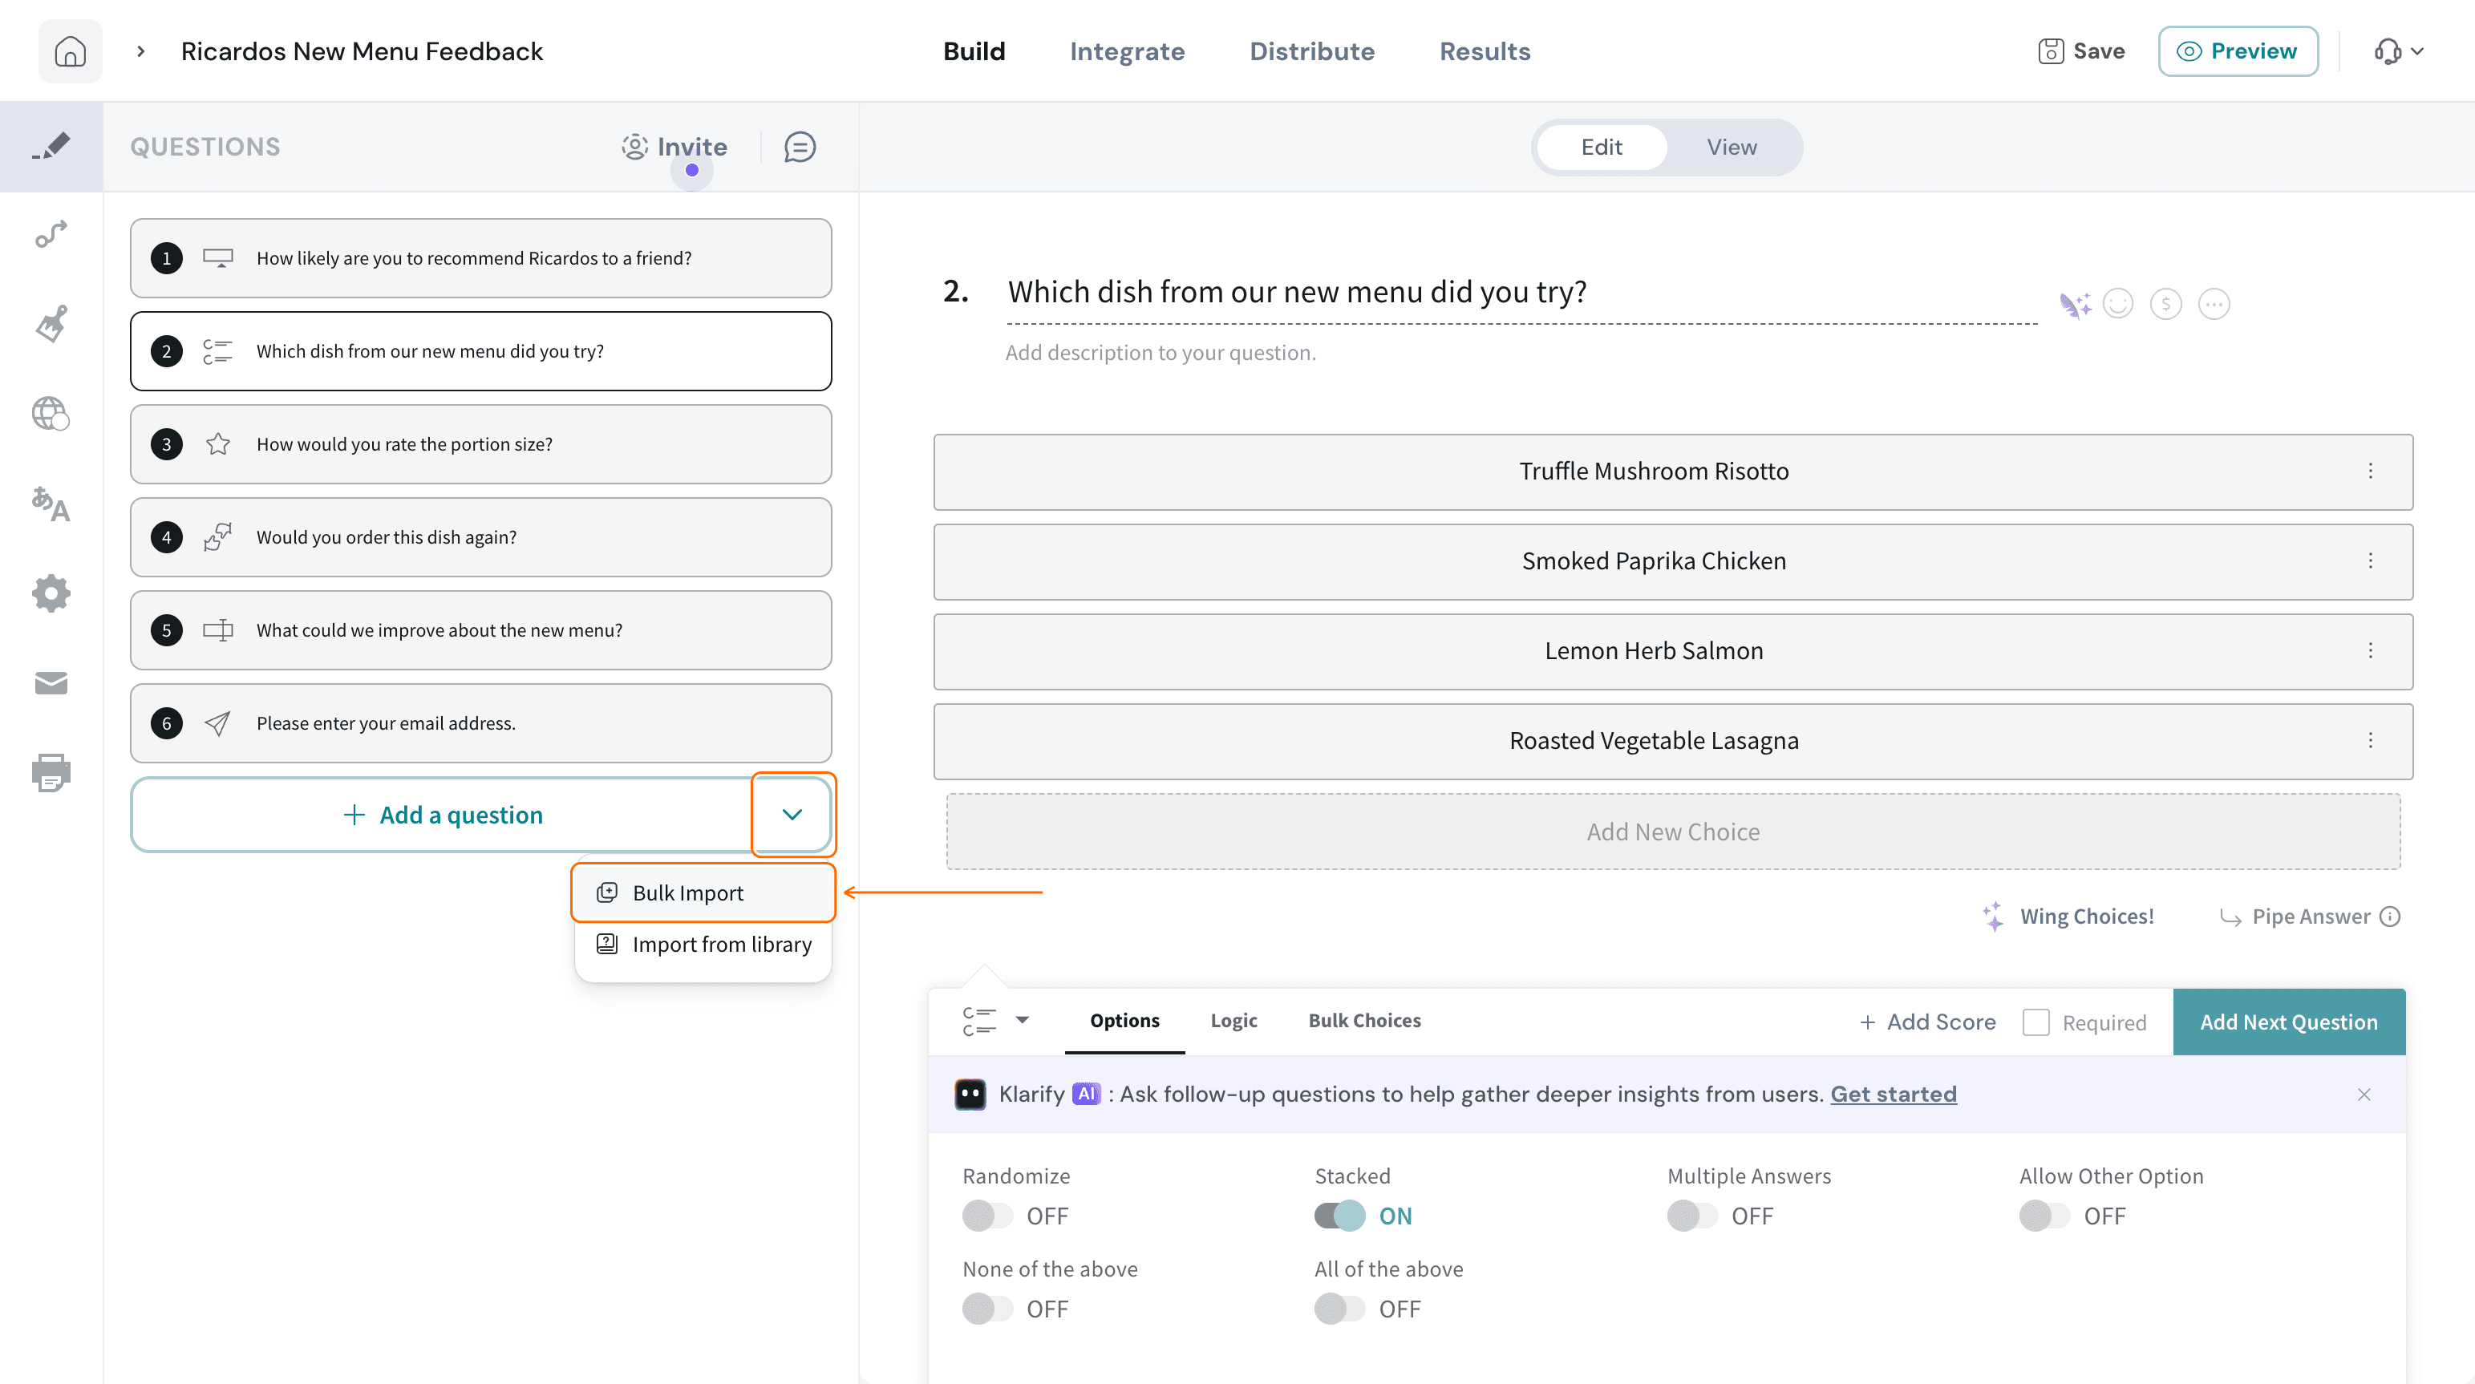Toggle the Randomize switch
This screenshot has width=2475, height=1384.
[x=988, y=1216]
